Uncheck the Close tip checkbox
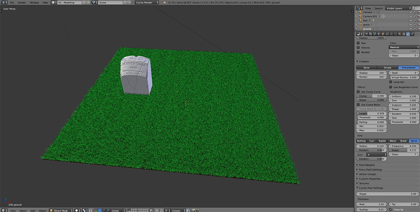420x212 pixels. click(x=391, y=209)
